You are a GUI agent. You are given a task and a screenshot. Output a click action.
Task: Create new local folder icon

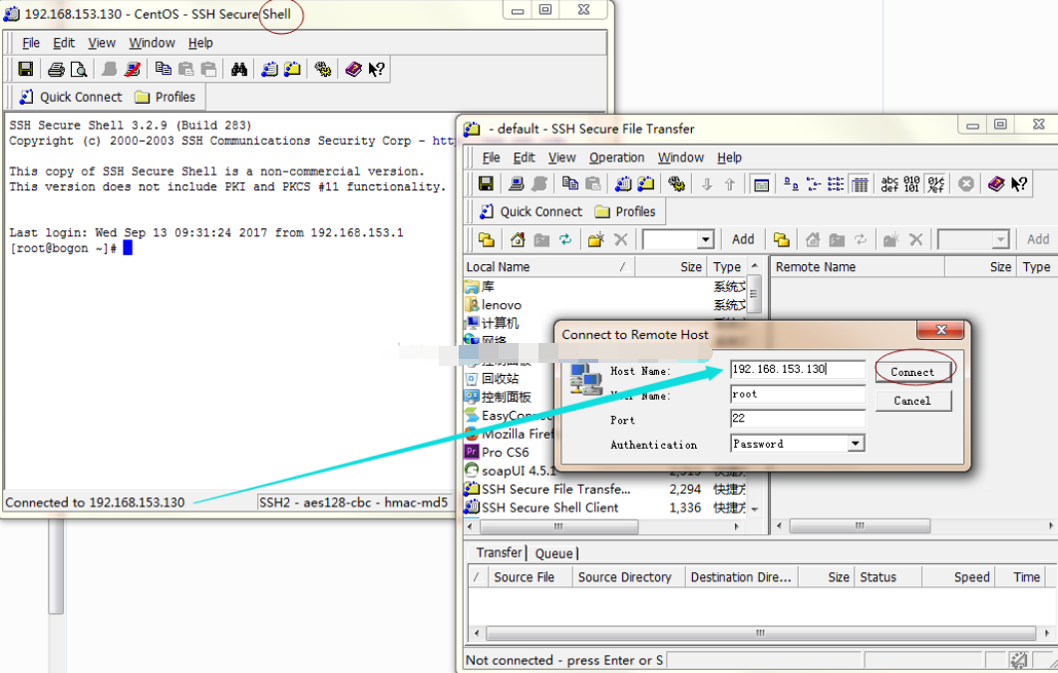[596, 239]
